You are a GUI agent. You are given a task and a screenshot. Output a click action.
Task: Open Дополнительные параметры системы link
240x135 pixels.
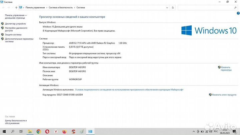(x=19, y=40)
